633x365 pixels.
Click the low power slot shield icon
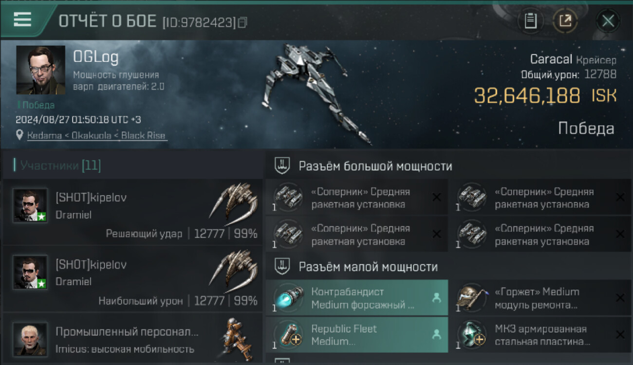tap(282, 267)
